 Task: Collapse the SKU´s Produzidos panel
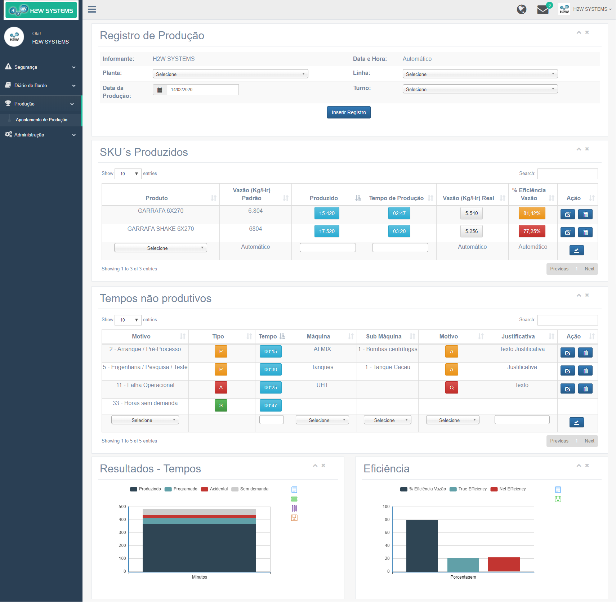coord(579,149)
